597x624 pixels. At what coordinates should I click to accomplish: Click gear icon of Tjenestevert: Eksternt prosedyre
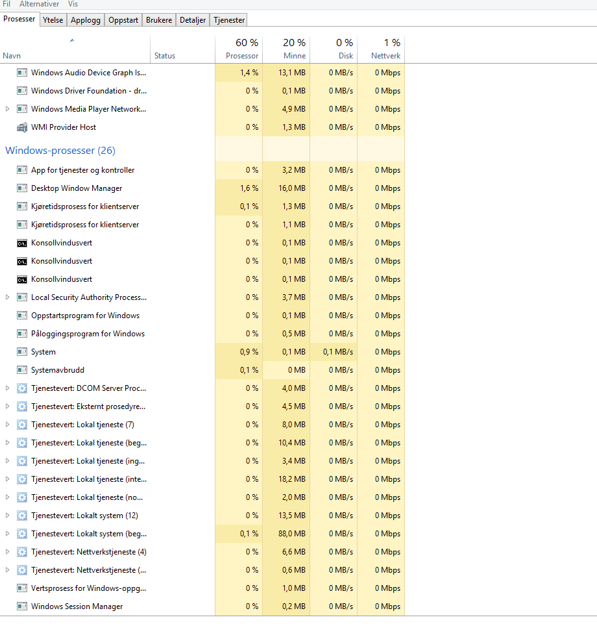tap(22, 406)
